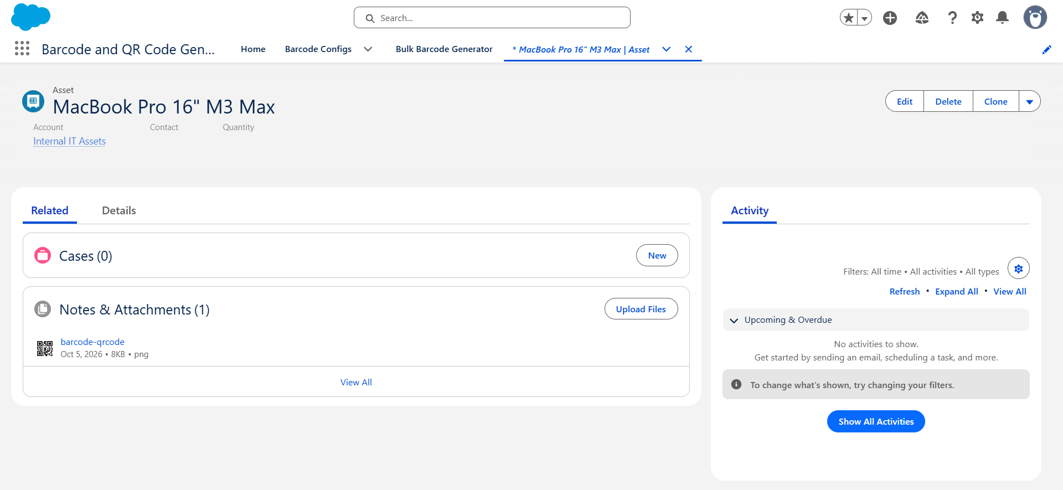Open the Bulk Barcode Generator tab
The height and width of the screenshot is (490, 1063).
444,49
